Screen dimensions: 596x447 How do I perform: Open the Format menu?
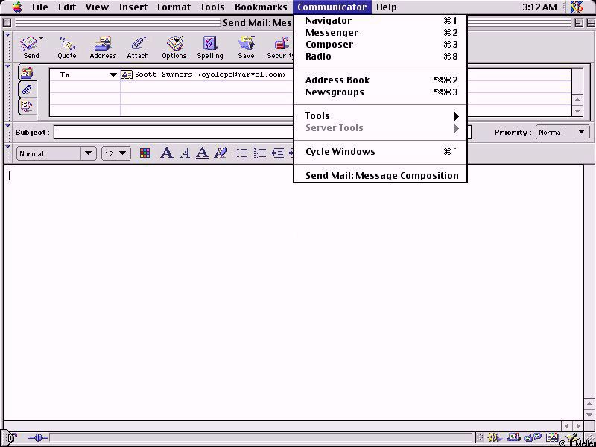tap(174, 7)
